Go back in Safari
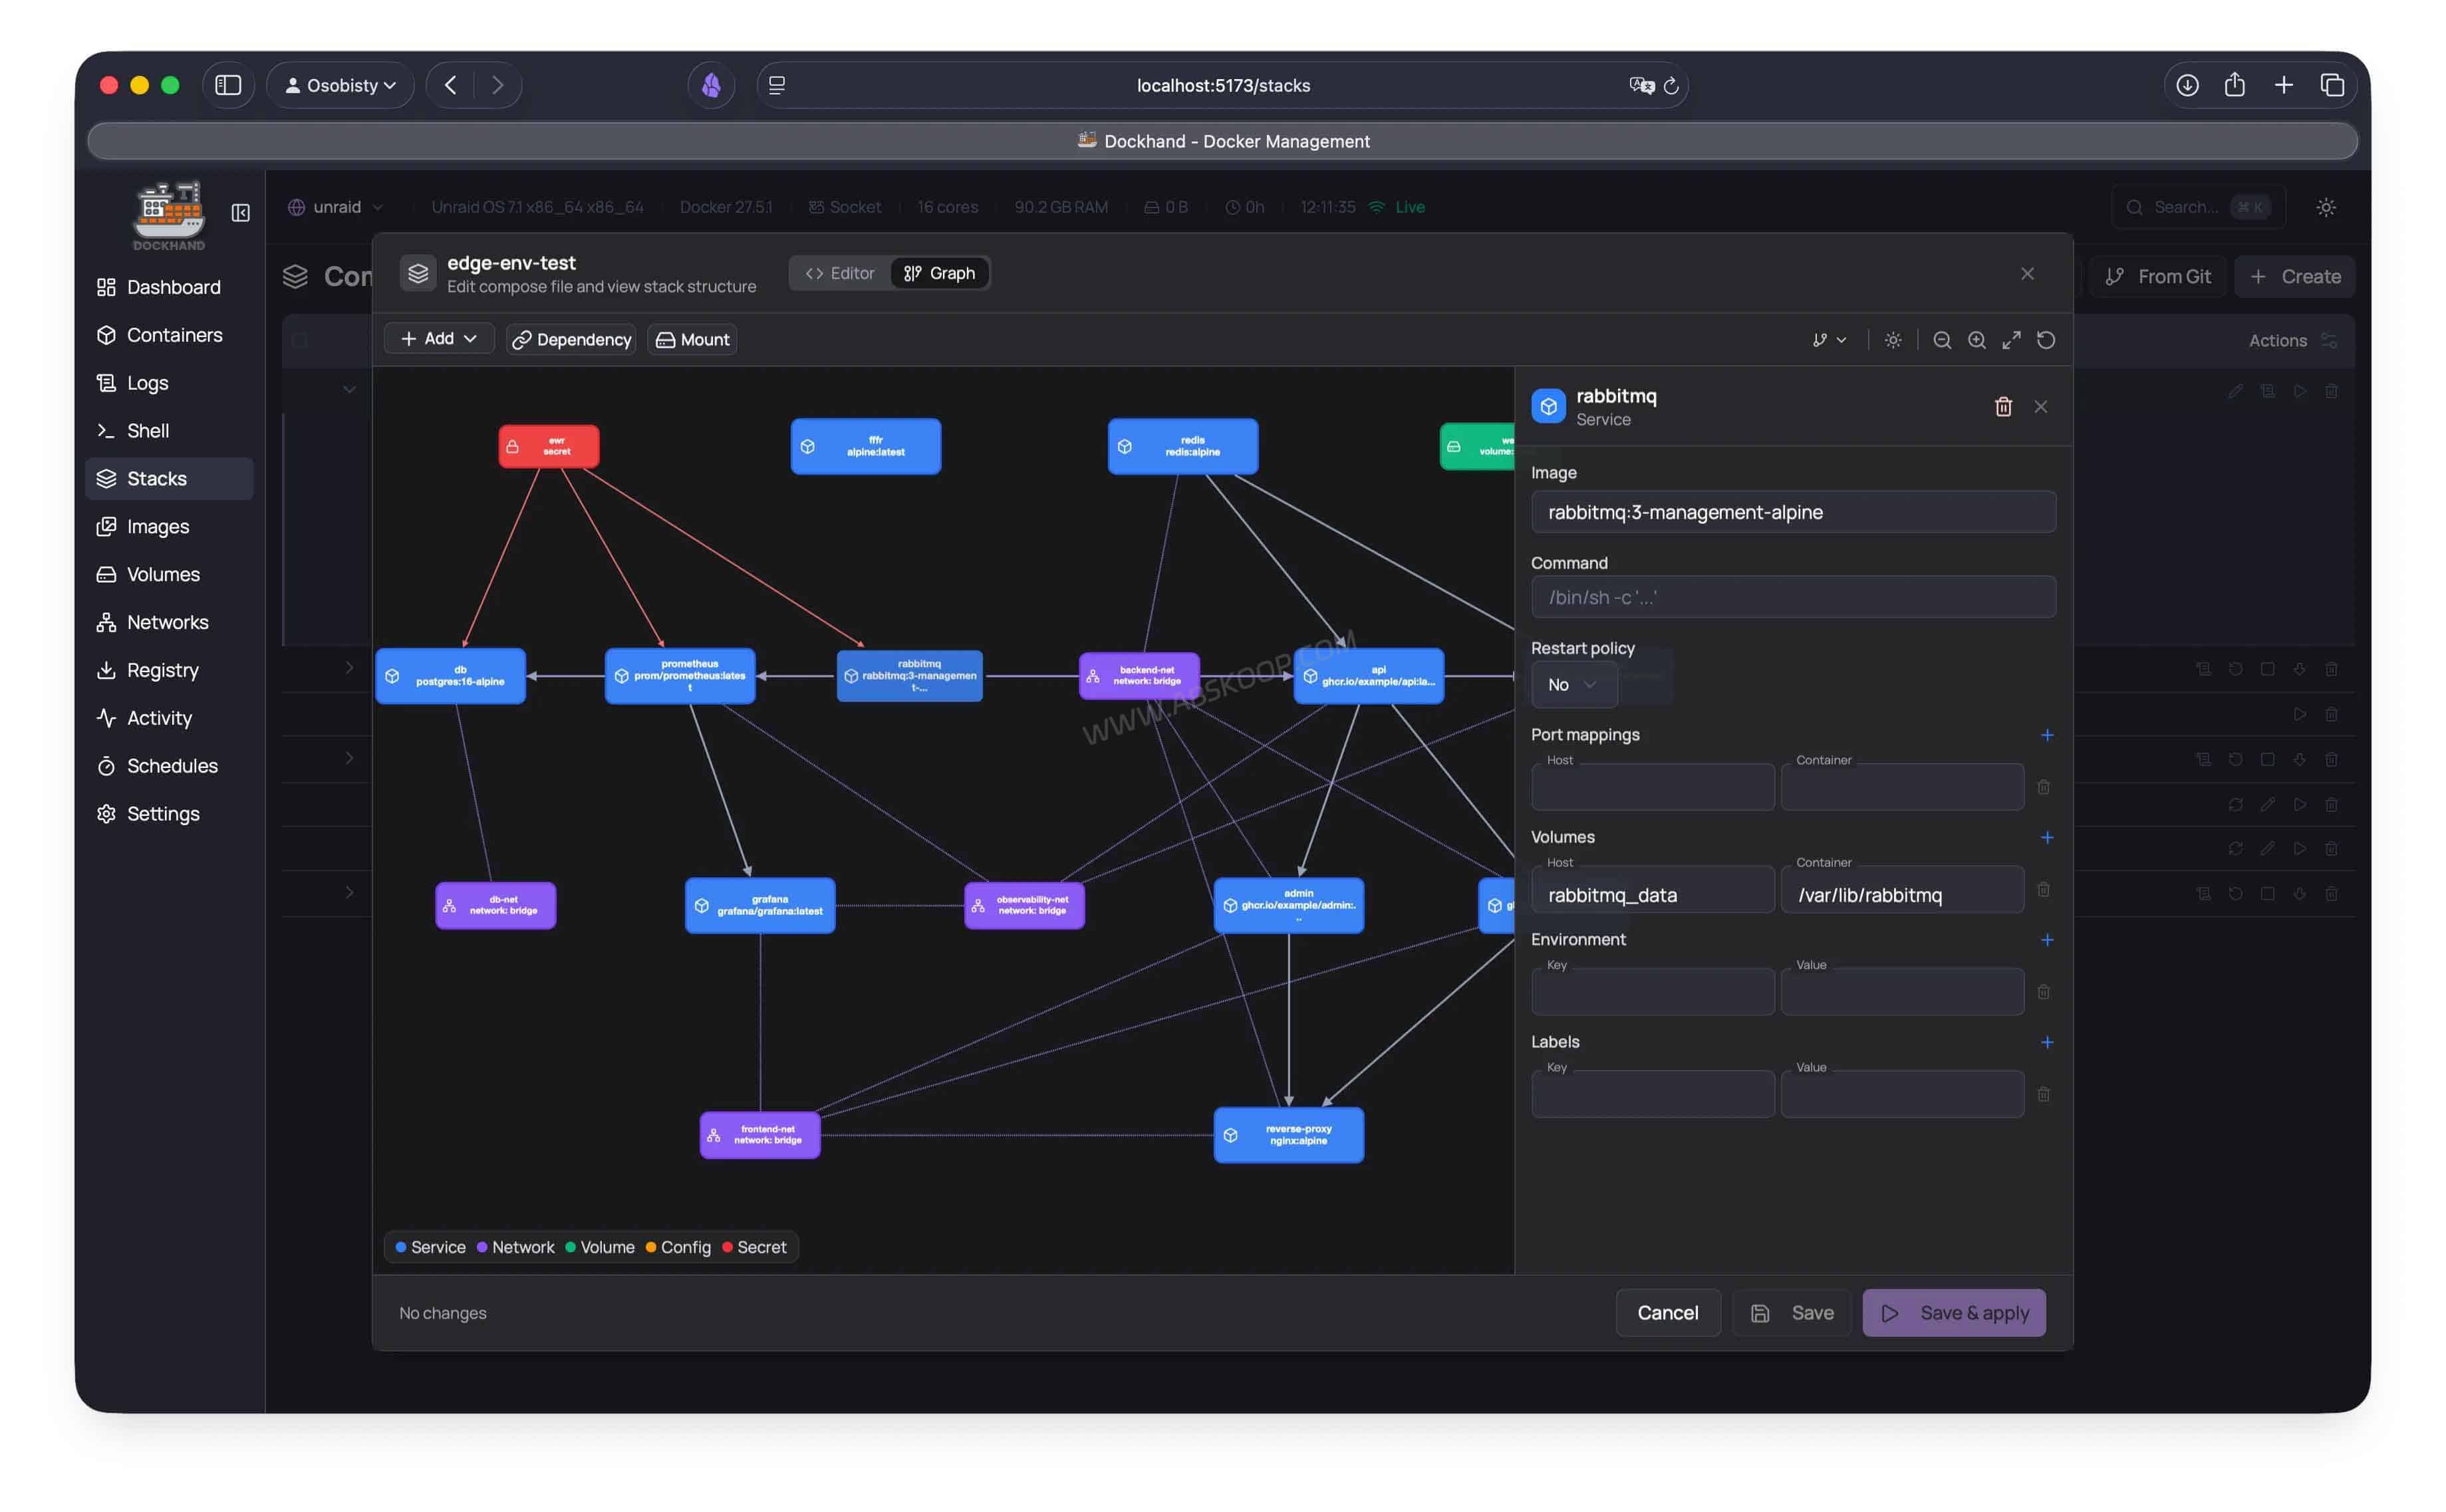Image resolution: width=2446 pixels, height=1512 pixels. (451, 85)
